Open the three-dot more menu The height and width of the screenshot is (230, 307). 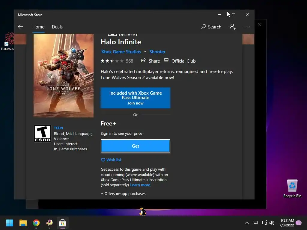[x=247, y=27]
